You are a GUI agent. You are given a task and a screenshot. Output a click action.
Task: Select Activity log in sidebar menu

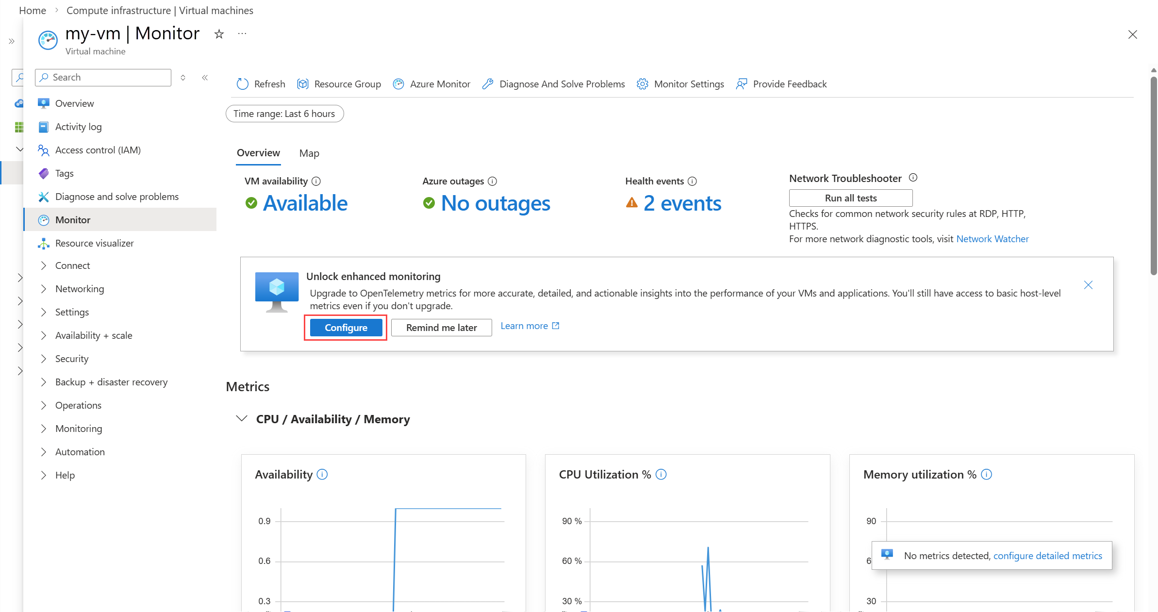[x=78, y=127]
